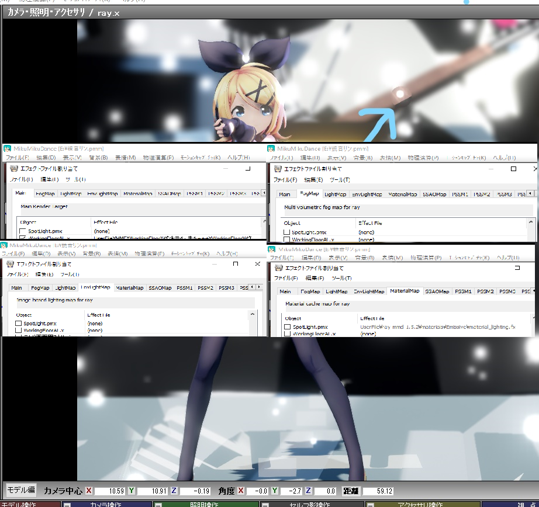Click (none) effect entry for SpotLight.pmx in Main window

tap(102, 231)
